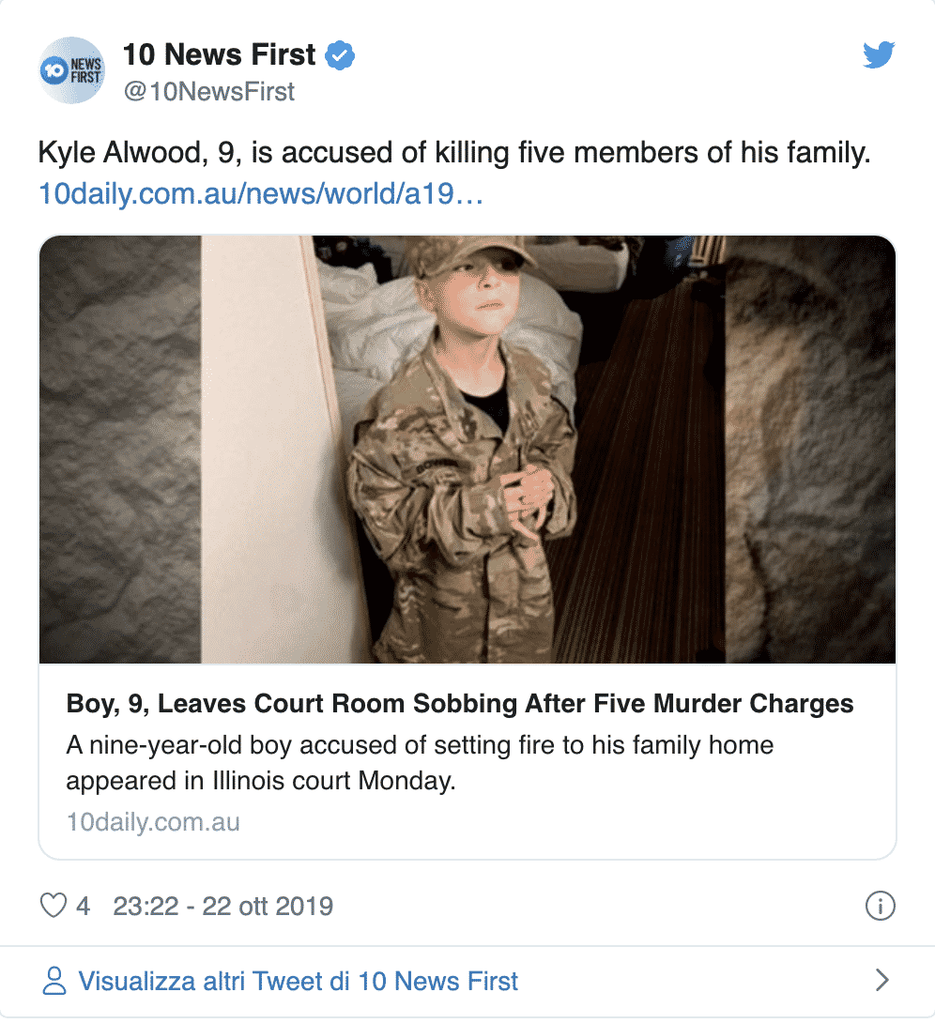Click the @10NewsFirst handle

click(208, 92)
